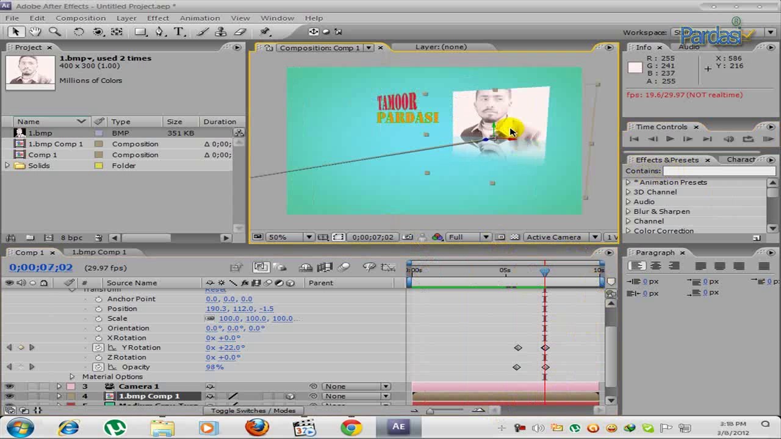This screenshot has width=781, height=439.
Task: Click the current time 0;00;07;02 display
Action: coord(41,268)
